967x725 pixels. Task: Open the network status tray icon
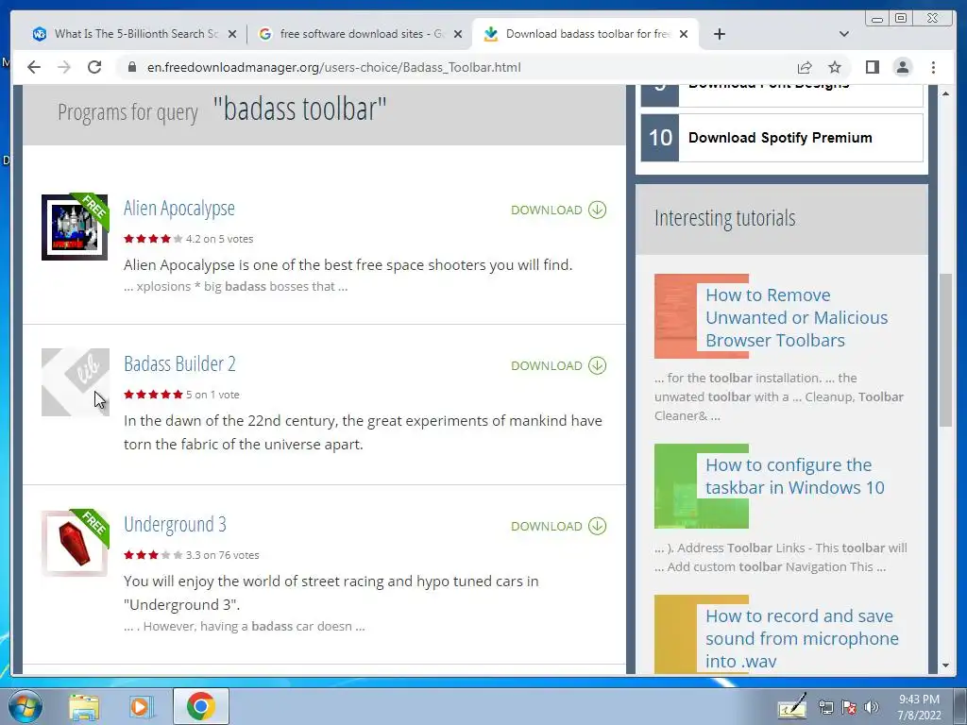pos(825,708)
